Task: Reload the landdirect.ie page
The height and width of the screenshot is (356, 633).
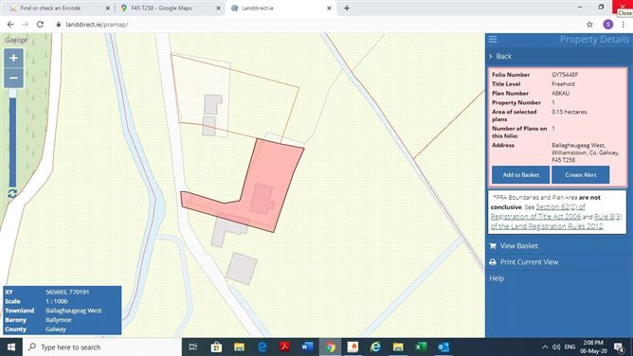Action: coord(40,25)
